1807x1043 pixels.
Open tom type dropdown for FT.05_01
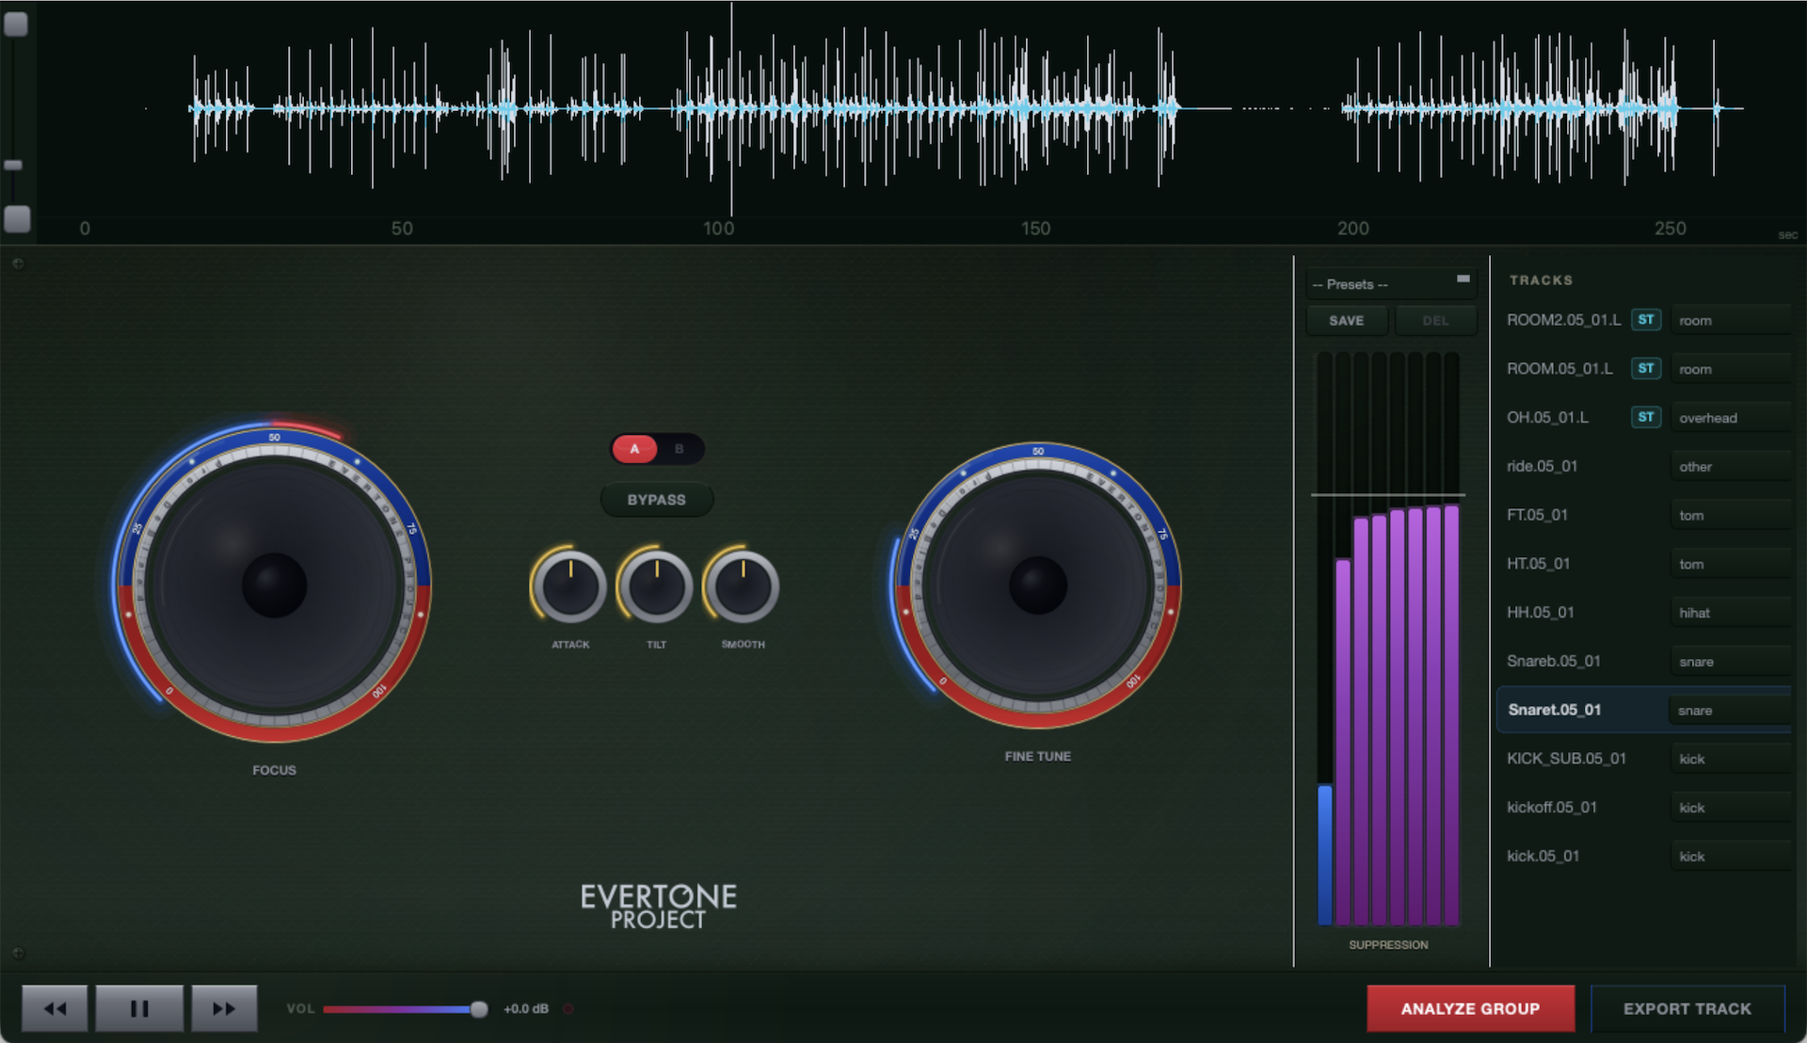point(1731,515)
